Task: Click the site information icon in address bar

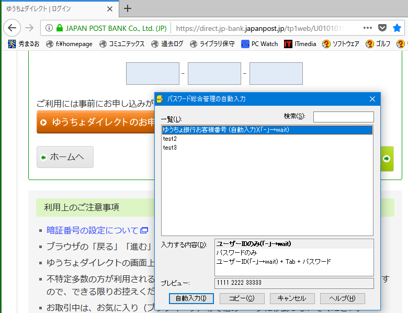Action: pos(49,28)
